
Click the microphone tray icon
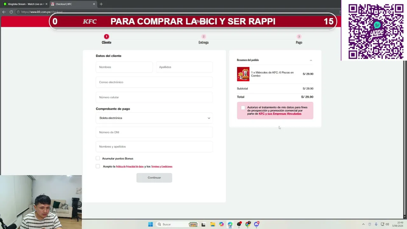pos(376,224)
